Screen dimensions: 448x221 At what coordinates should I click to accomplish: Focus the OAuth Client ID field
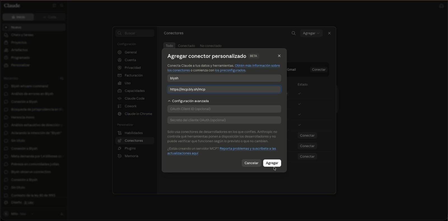[x=224, y=109]
